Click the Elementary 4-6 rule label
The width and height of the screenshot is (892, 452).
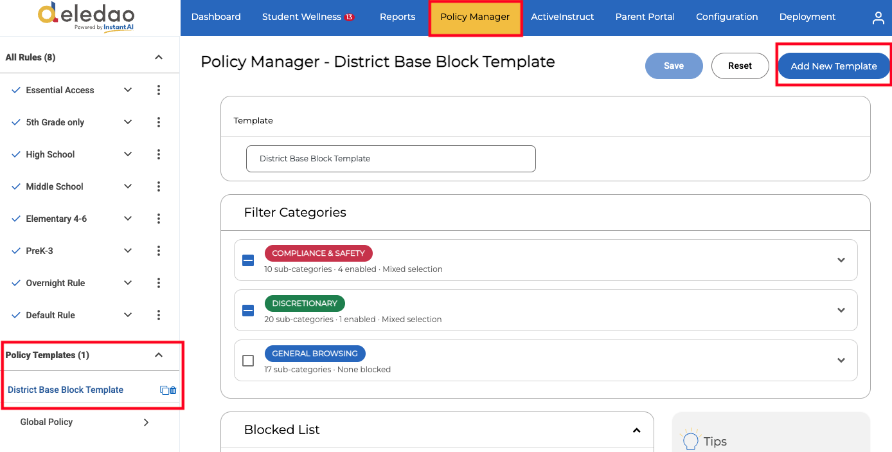pyautogui.click(x=56, y=219)
